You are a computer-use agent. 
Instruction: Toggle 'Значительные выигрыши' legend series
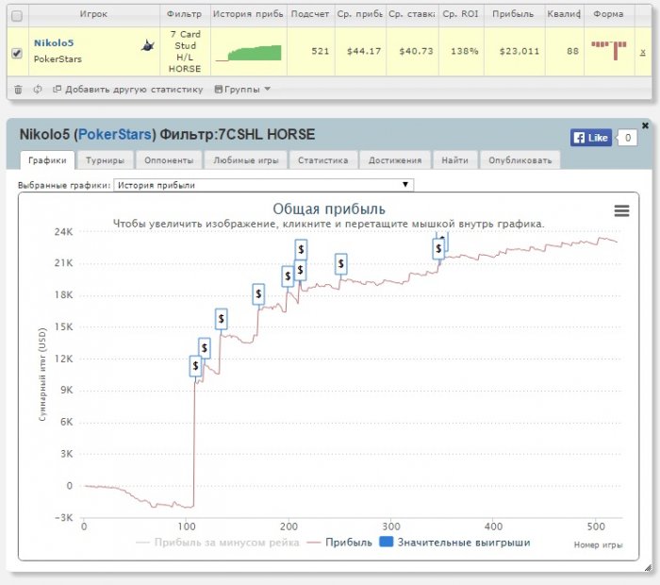click(454, 543)
